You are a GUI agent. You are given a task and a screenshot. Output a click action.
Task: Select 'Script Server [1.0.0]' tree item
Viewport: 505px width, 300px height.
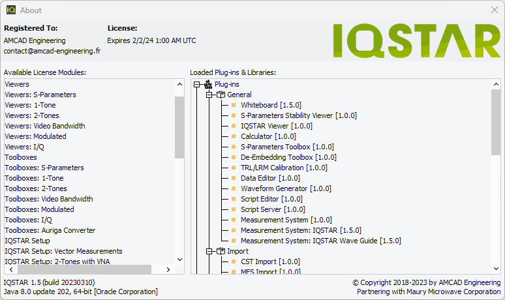pyautogui.click(x=273, y=209)
